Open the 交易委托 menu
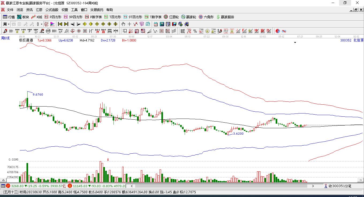 97,10
